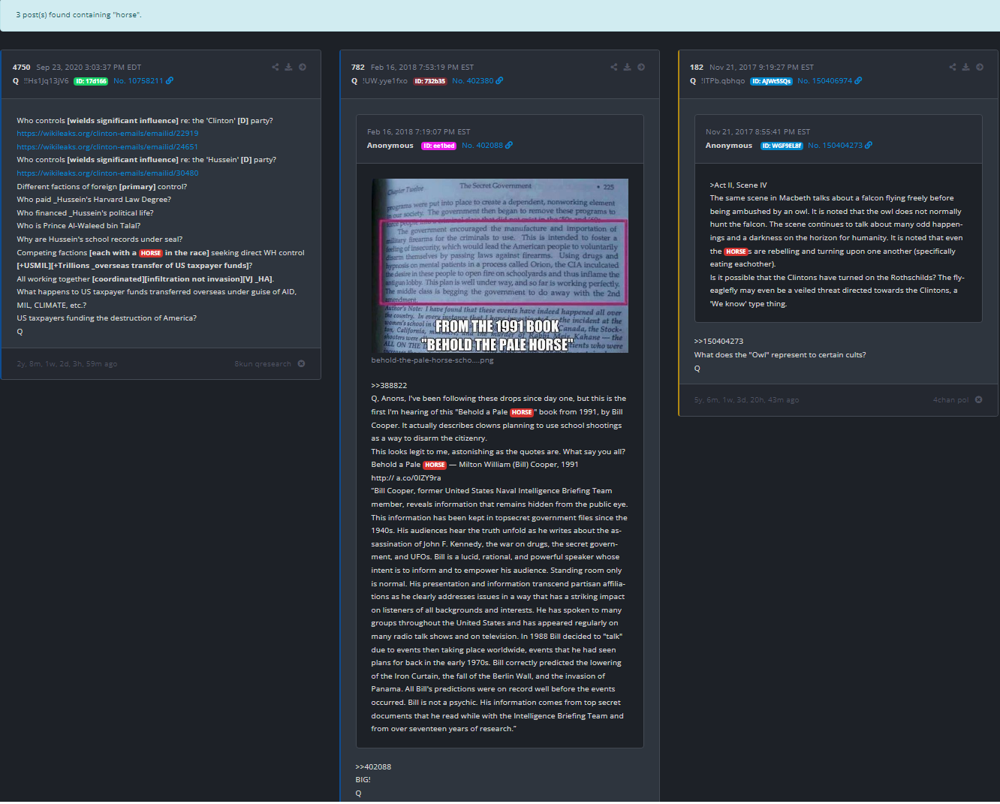Click the timestamp Sep 23, 2020 3:03:37 PM EDT
The width and height of the screenshot is (1000, 804).
[89, 68]
